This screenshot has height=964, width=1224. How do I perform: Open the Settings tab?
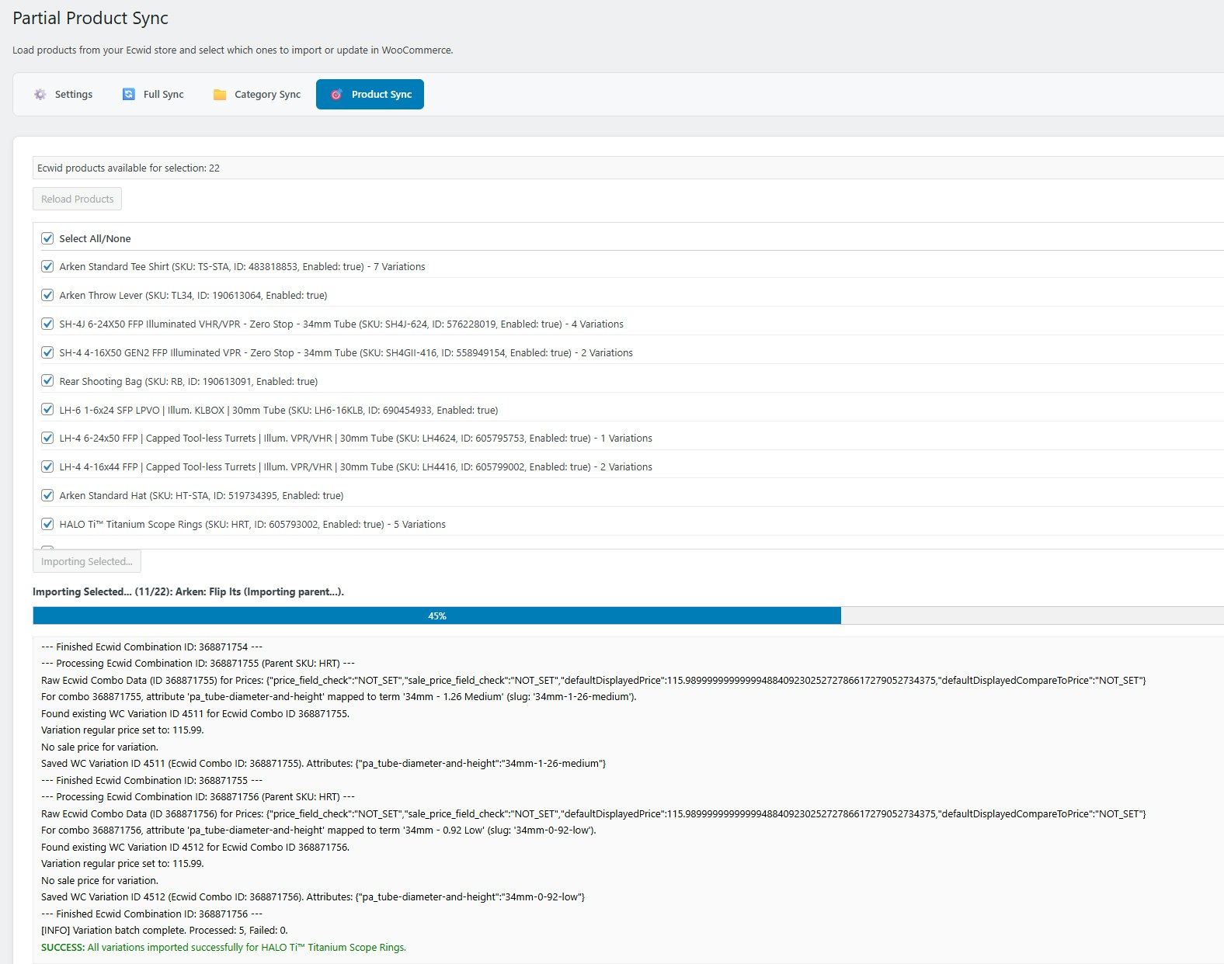[63, 94]
